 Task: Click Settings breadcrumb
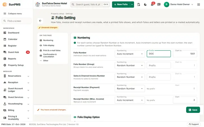[69, 14]
